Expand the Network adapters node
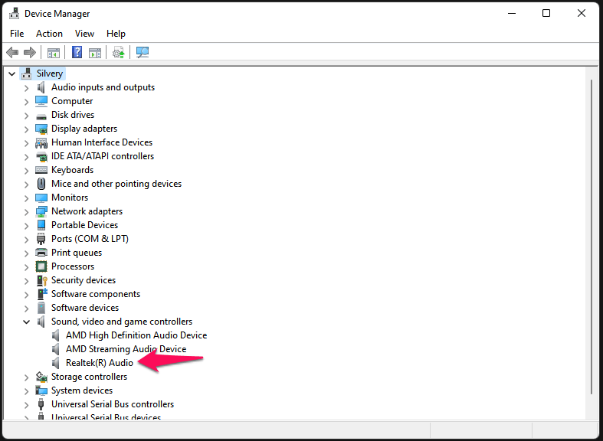 [27, 212]
